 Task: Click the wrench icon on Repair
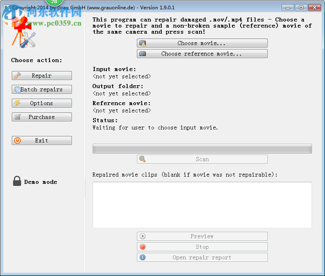click(17, 75)
